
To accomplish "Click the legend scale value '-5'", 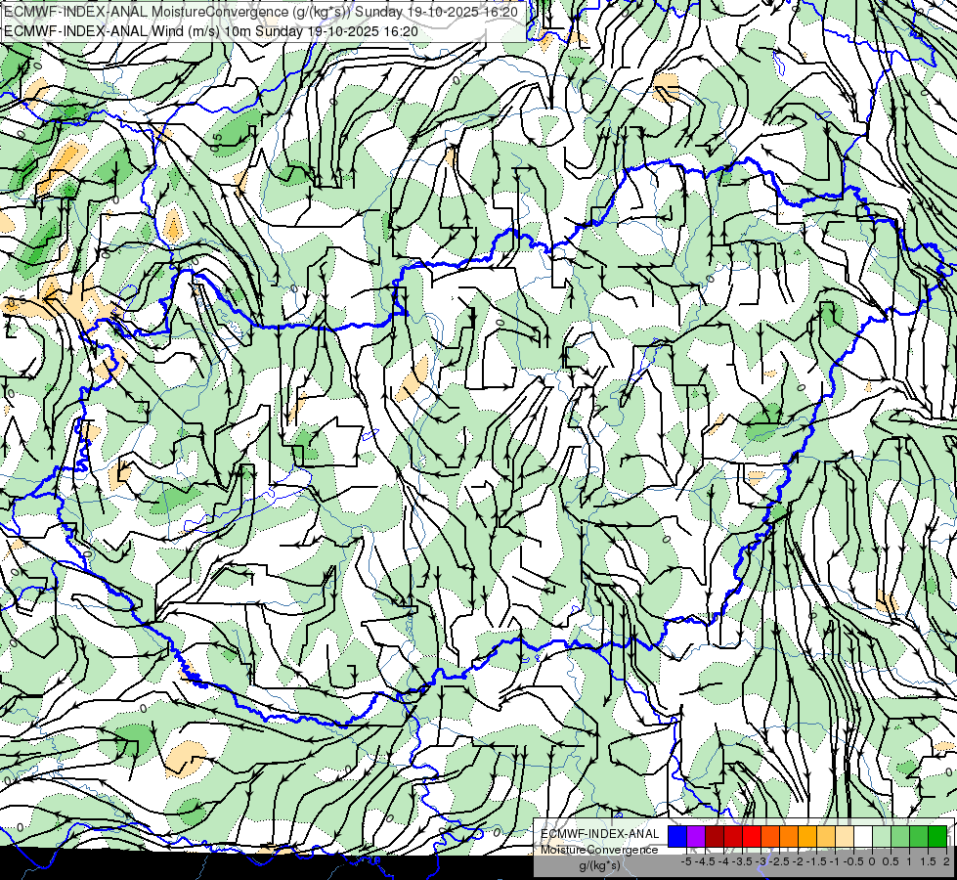I will pyautogui.click(x=686, y=861).
